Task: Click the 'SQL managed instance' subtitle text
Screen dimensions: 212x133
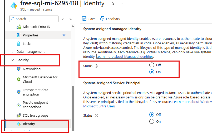Action: 36,9
